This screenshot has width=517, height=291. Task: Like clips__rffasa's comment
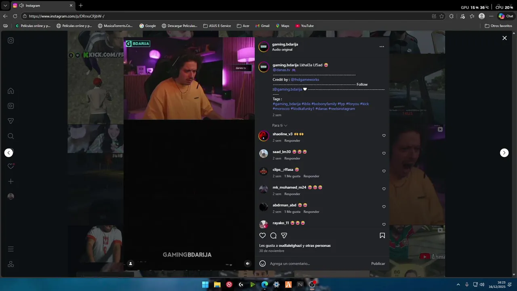pyautogui.click(x=384, y=171)
